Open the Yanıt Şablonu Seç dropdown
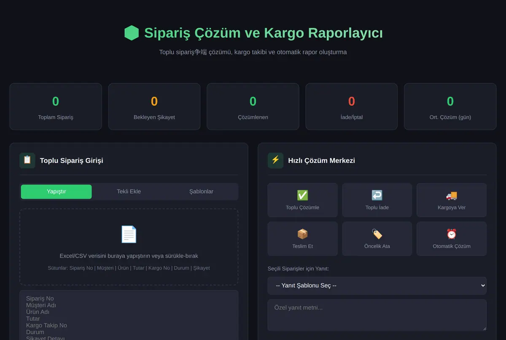This screenshot has width=506, height=340. 377,286
